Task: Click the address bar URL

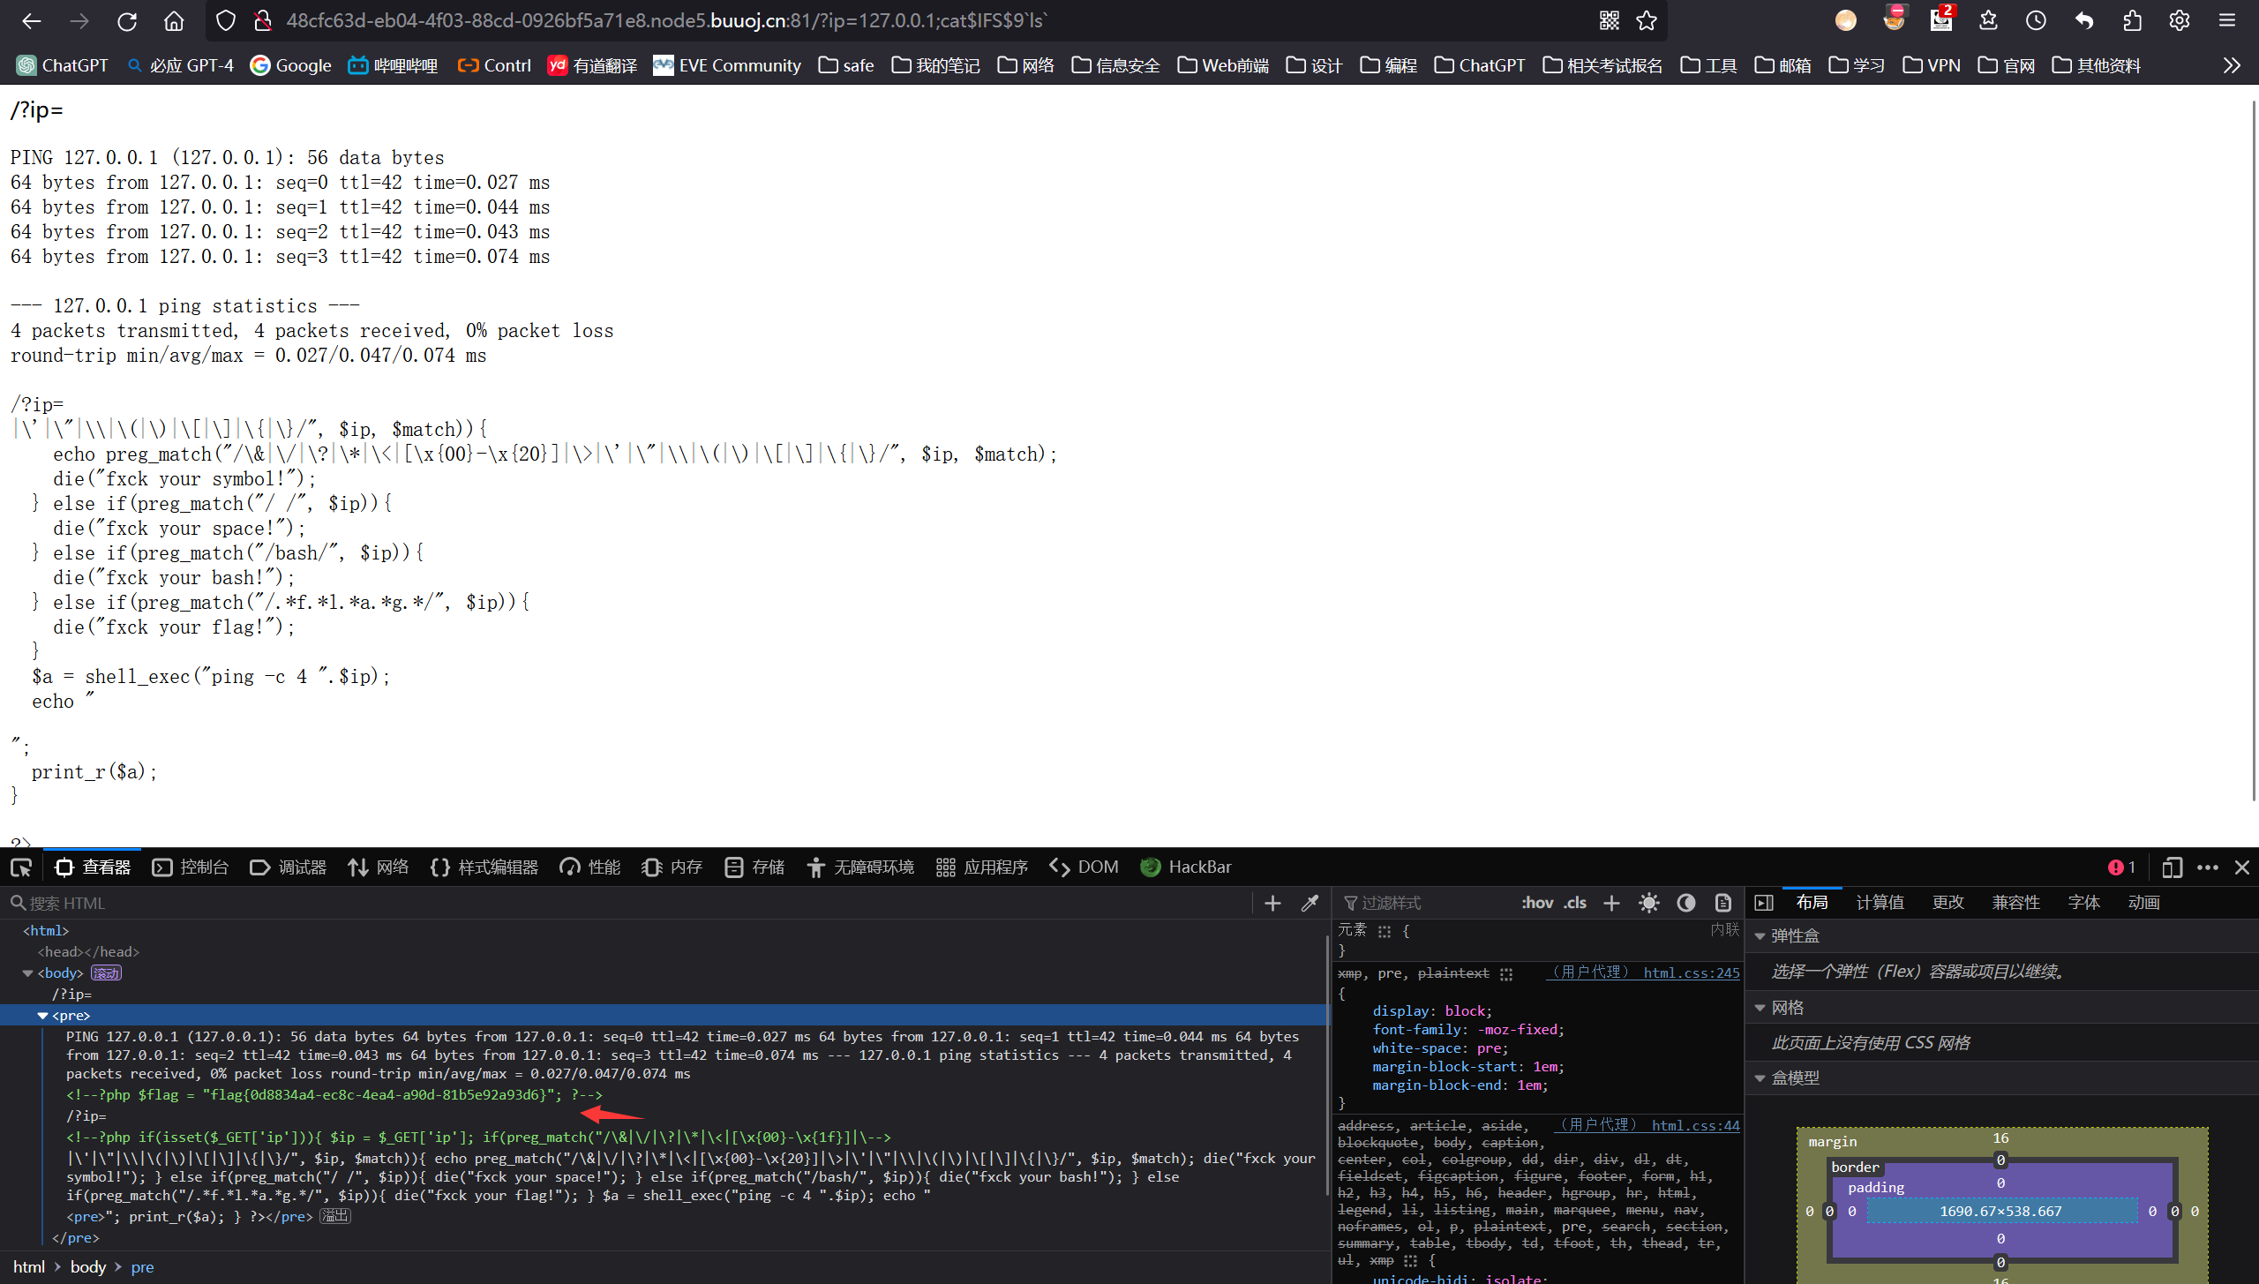Action: point(667,20)
